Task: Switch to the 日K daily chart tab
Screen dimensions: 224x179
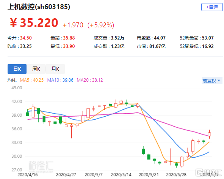Action: pyautogui.click(x=17, y=69)
